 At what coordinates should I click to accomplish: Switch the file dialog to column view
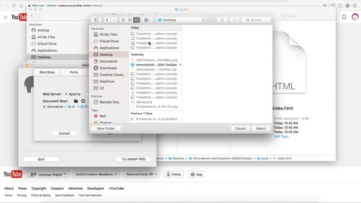(x=137, y=20)
